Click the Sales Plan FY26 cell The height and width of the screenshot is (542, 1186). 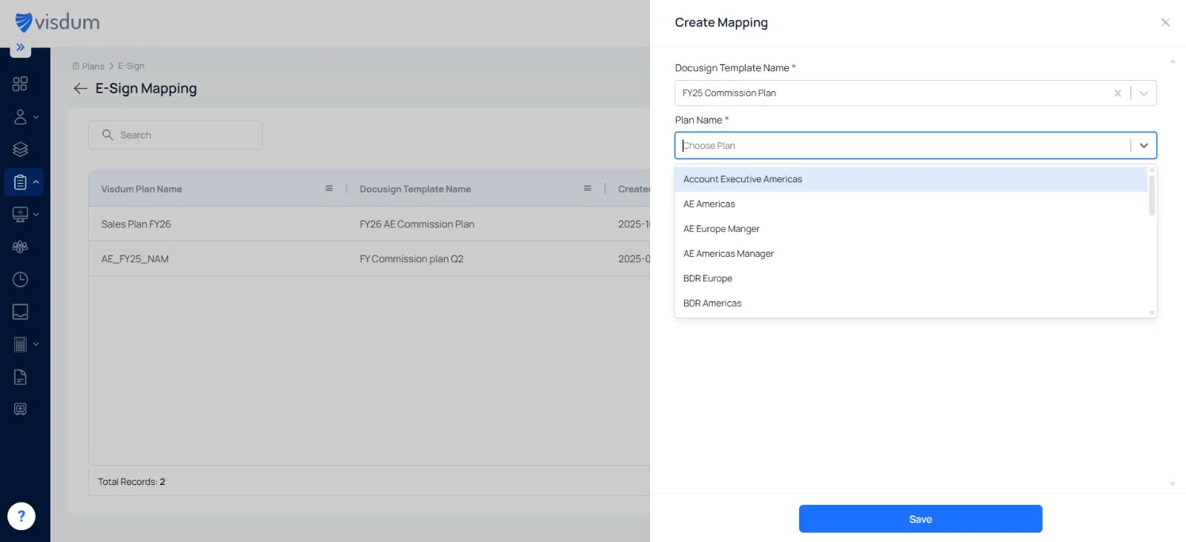tap(136, 224)
